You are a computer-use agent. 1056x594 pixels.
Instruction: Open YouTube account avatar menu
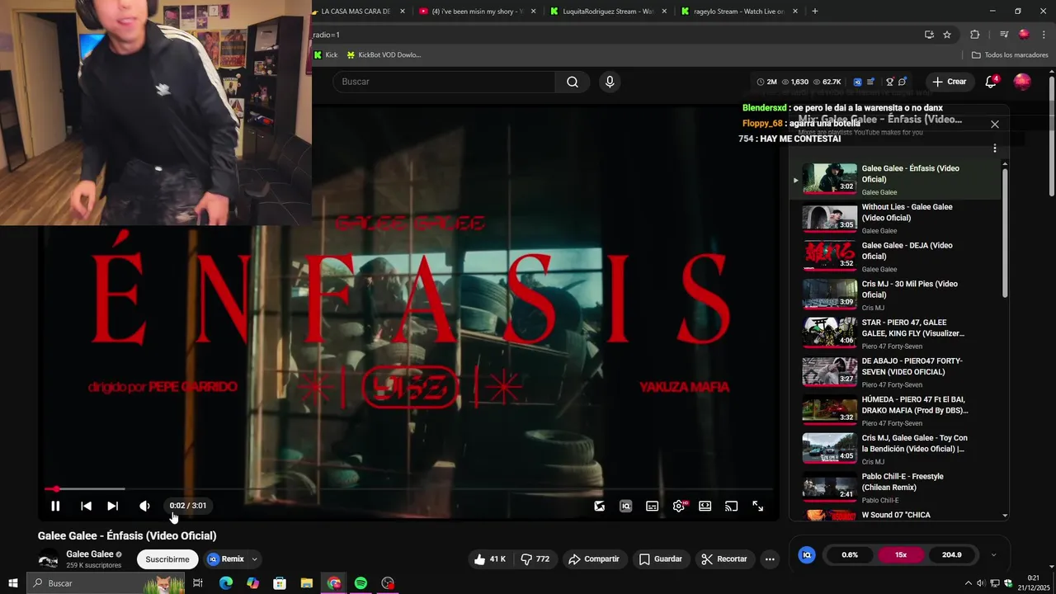tap(1021, 82)
